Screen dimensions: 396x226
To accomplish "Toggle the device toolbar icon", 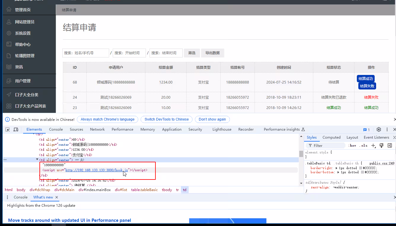I will [x=16, y=129].
